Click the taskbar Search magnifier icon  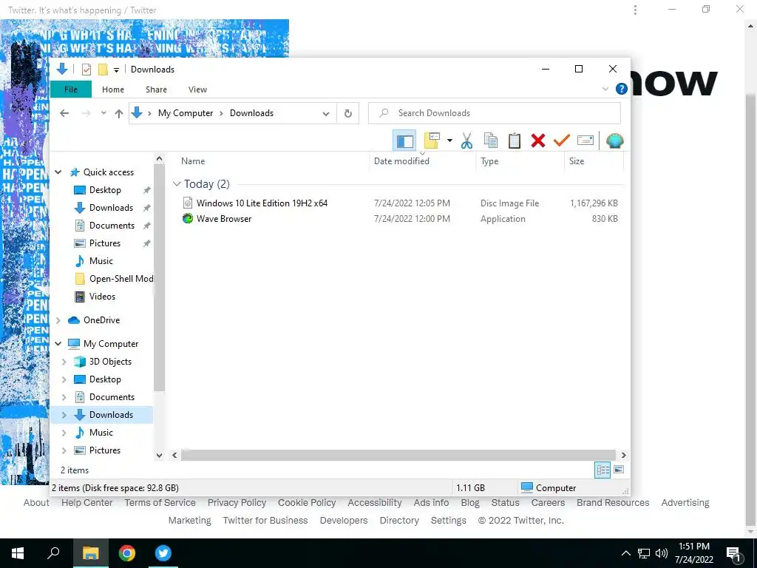[53, 553]
